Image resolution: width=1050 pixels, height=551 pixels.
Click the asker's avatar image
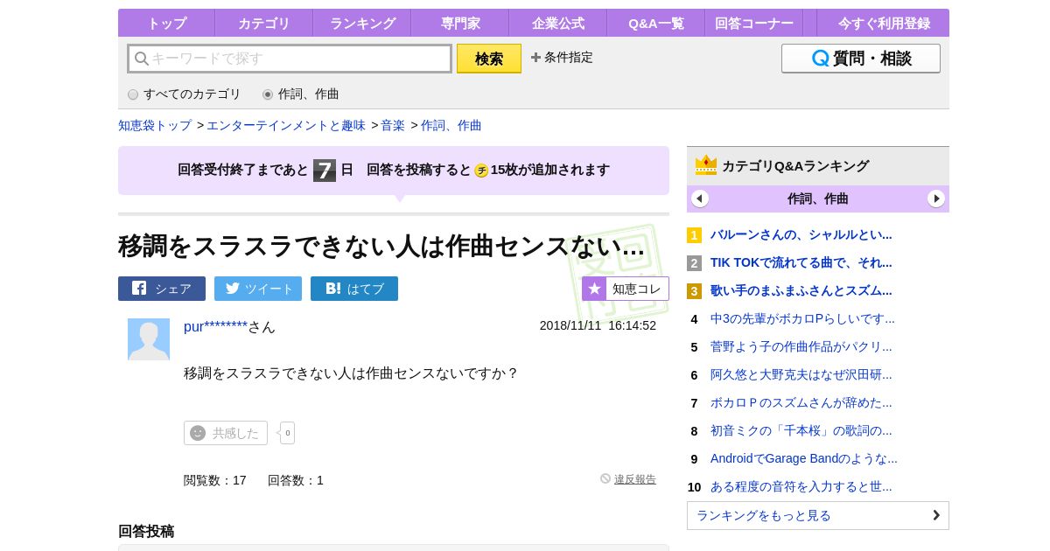click(149, 339)
